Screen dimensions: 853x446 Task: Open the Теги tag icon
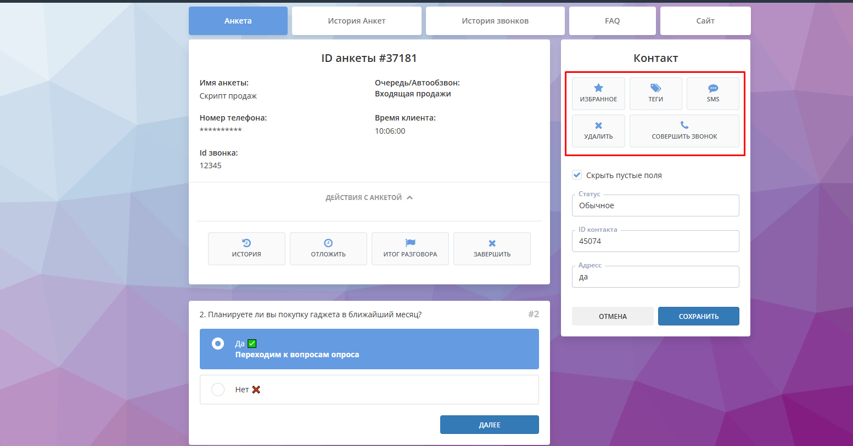tap(655, 88)
